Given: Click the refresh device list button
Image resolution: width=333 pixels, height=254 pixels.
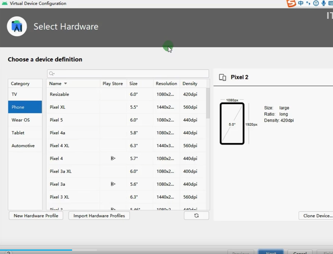Looking at the screenshot, I should [x=197, y=216].
